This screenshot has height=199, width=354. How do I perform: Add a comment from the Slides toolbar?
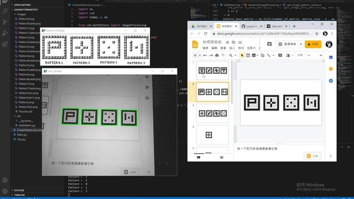[280, 55]
